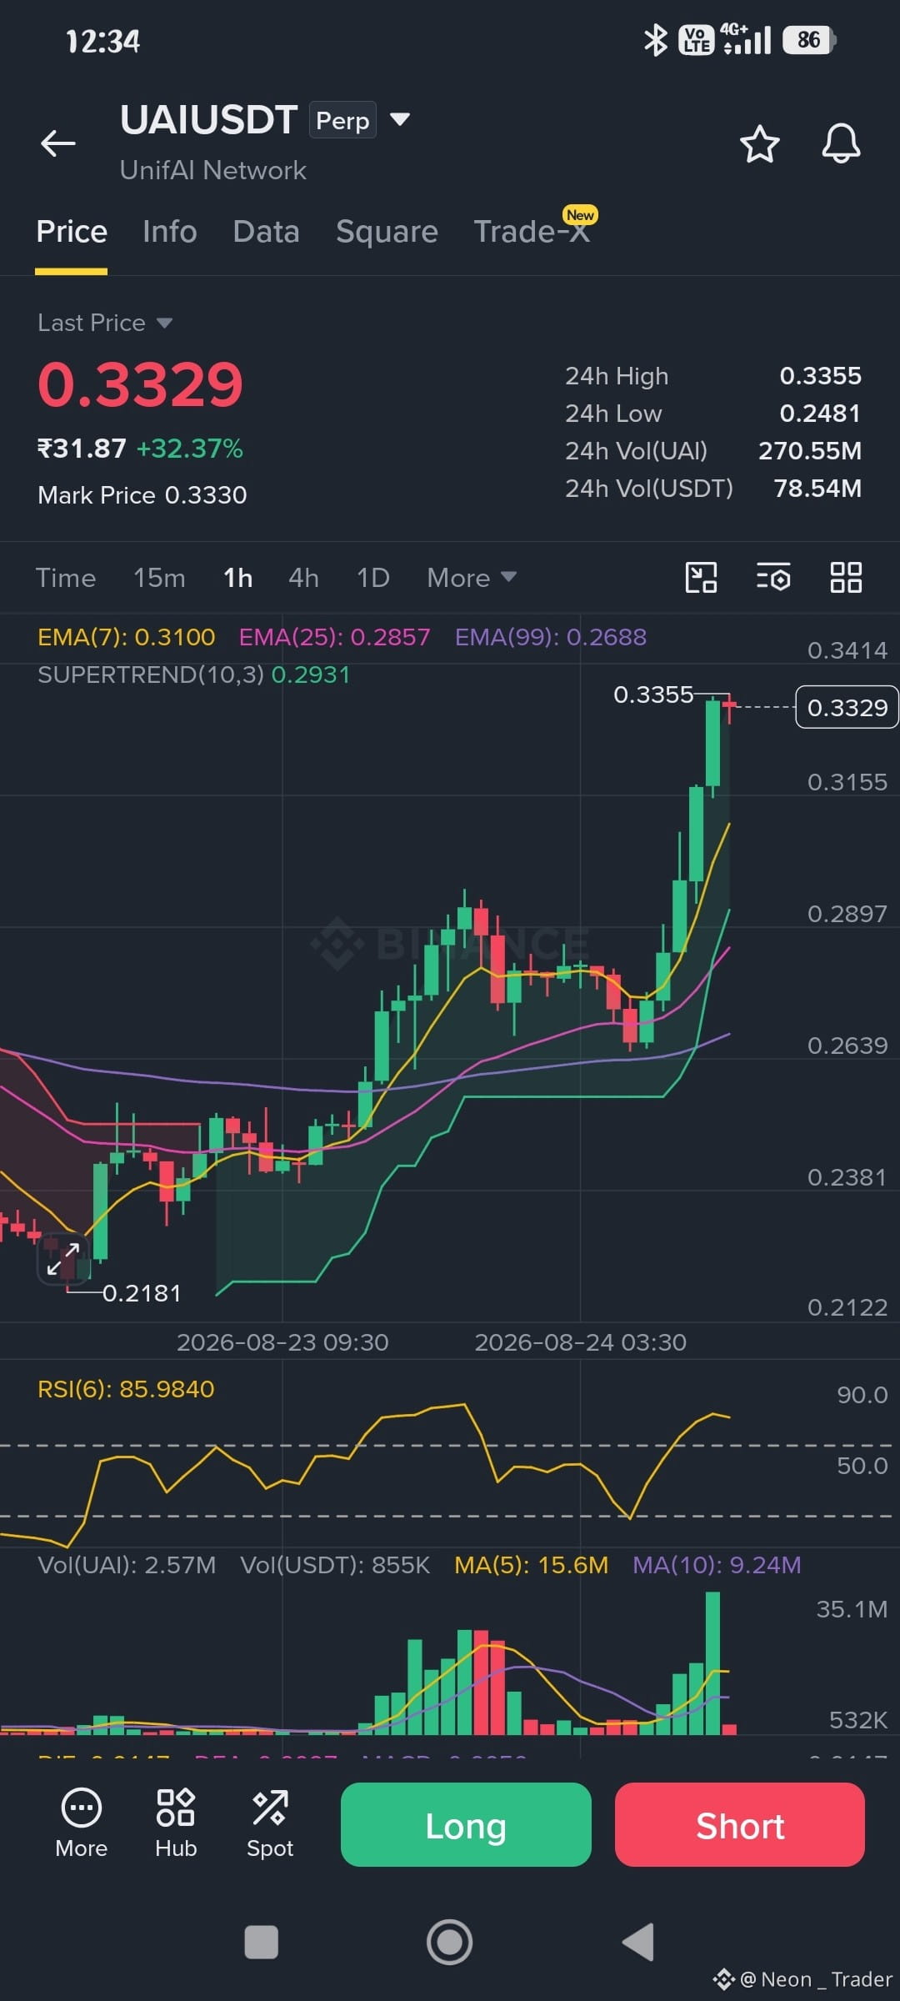
Task: Tap the tallest green volume bar
Action: pos(712,1663)
